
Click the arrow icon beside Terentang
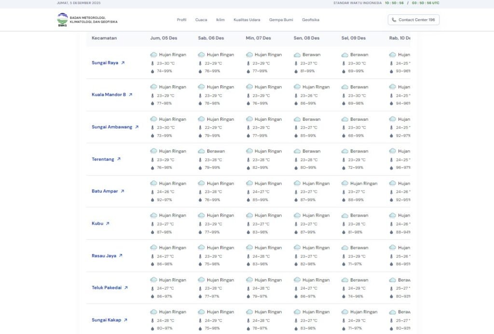click(x=119, y=159)
